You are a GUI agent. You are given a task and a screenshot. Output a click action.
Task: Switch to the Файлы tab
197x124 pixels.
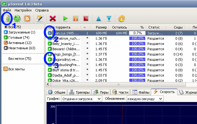click(141, 92)
